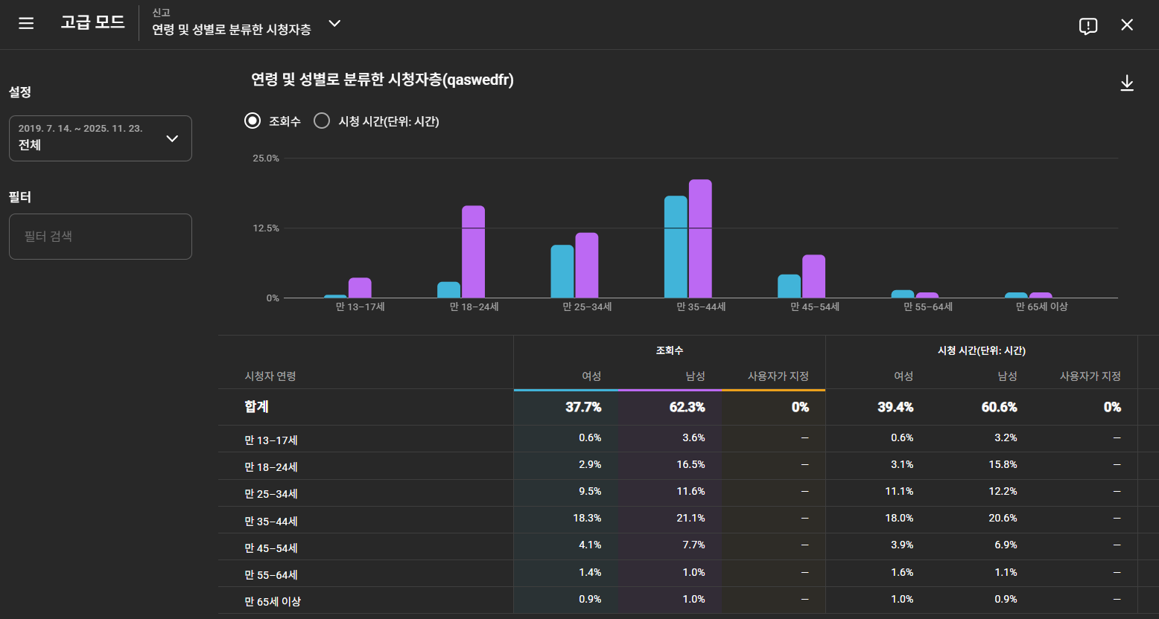This screenshot has height=619, width=1159.
Task: Click the send feedback icon
Action: click(x=1087, y=26)
